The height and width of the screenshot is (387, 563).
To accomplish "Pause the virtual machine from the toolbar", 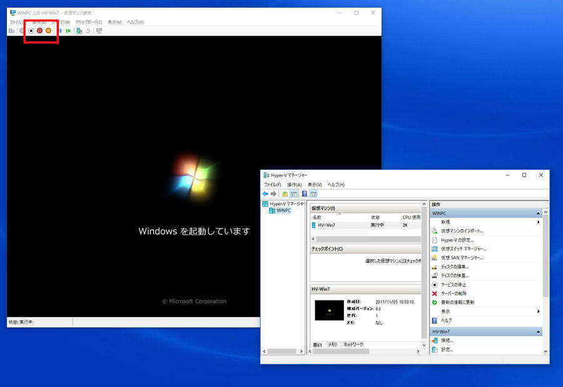I will [61, 31].
